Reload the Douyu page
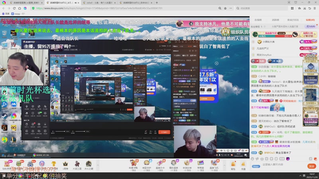The height and width of the screenshot is (179, 319). [x=14, y=8]
